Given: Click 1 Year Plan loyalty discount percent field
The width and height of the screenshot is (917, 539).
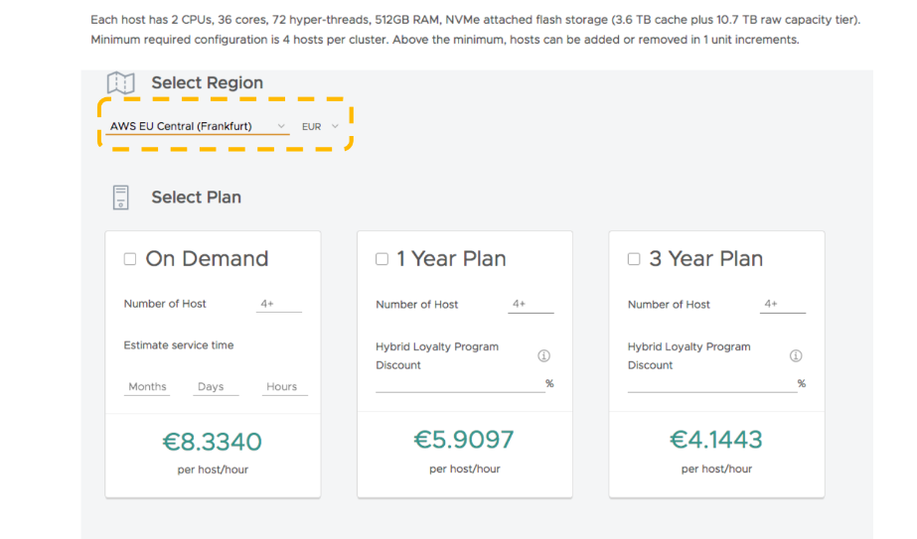Looking at the screenshot, I should (x=460, y=383).
